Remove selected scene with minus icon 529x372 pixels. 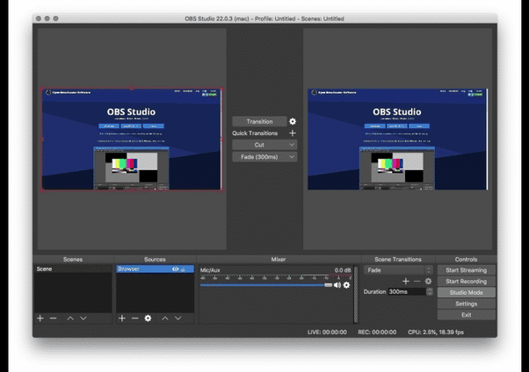pyautogui.click(x=53, y=318)
